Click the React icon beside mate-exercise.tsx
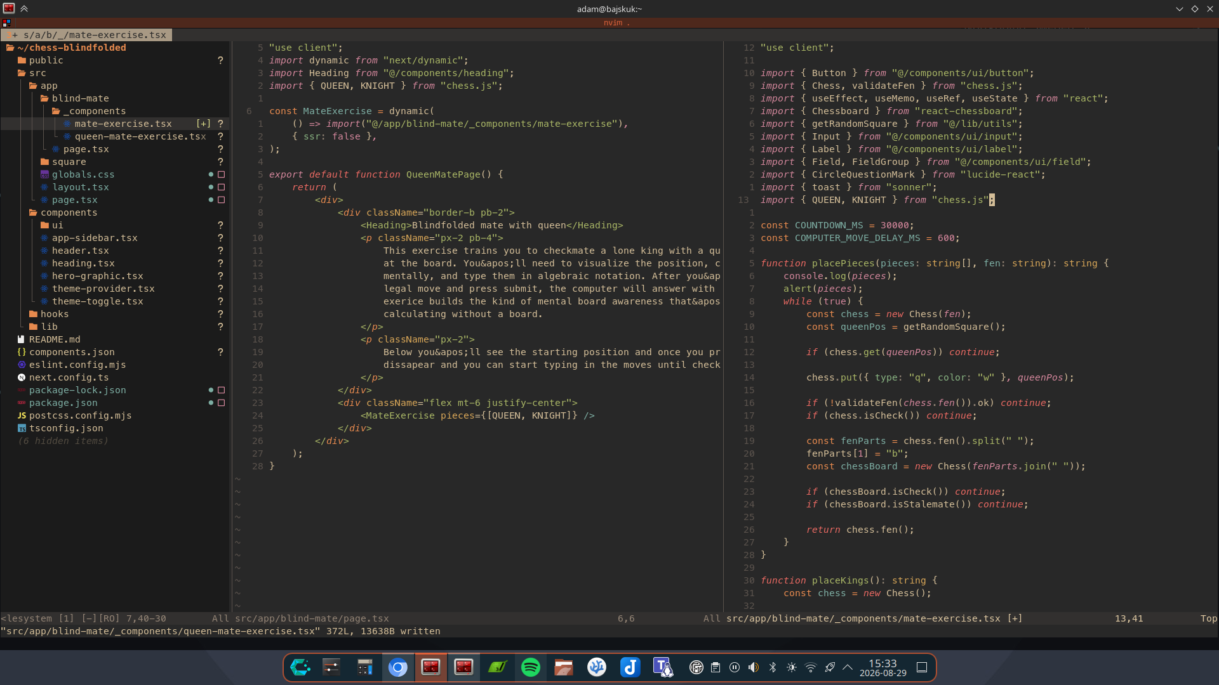Image resolution: width=1219 pixels, height=685 pixels. [67, 124]
